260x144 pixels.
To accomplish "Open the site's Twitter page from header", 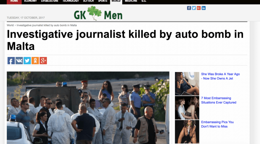I will click(194, 8).
